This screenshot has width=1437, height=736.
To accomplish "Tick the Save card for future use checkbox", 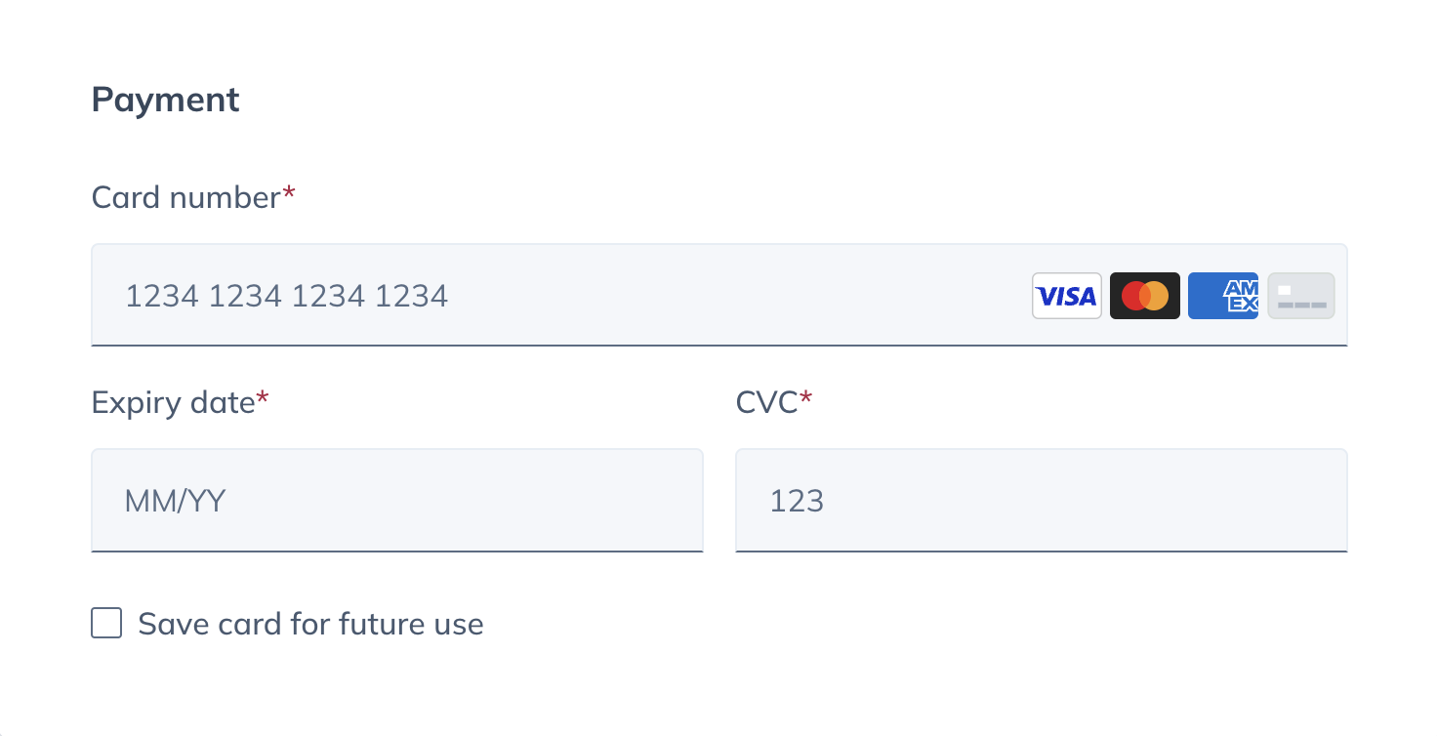I will point(106,623).
